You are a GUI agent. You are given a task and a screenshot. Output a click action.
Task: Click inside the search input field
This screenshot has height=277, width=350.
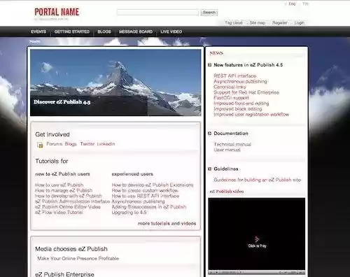click(157, 13)
